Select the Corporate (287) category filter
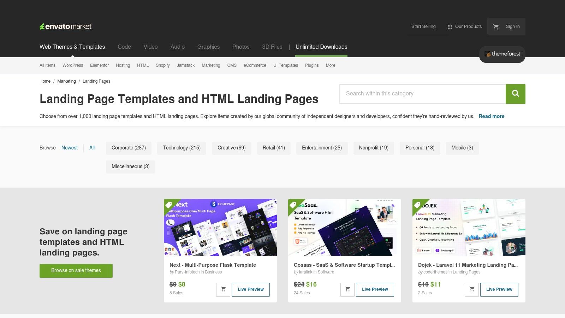The width and height of the screenshot is (565, 318). (x=129, y=148)
